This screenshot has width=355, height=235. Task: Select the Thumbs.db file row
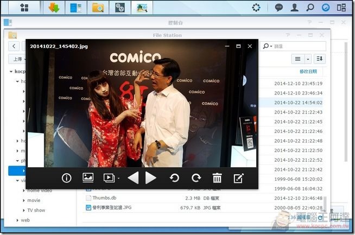pyautogui.click(x=204, y=198)
